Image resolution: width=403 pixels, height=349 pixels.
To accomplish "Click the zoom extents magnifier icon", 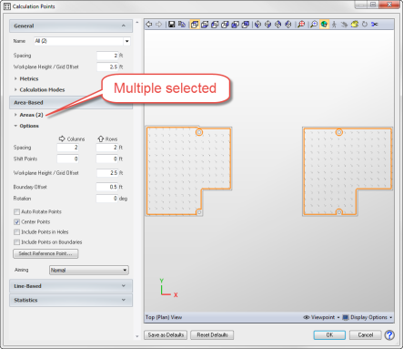I will [x=301, y=25].
